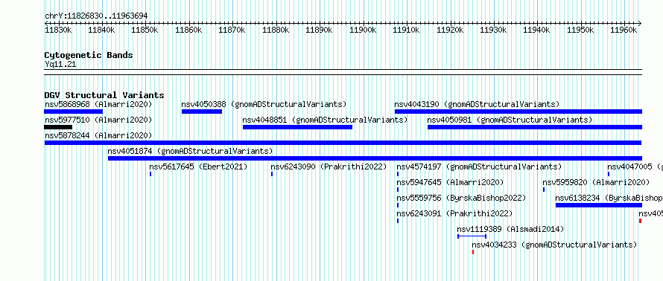Click the small blue marker under nsv5617645

click(150, 174)
